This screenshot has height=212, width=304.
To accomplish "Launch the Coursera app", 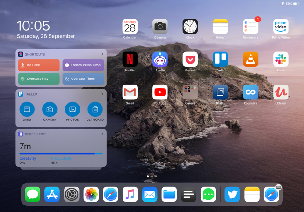I will (251, 92).
